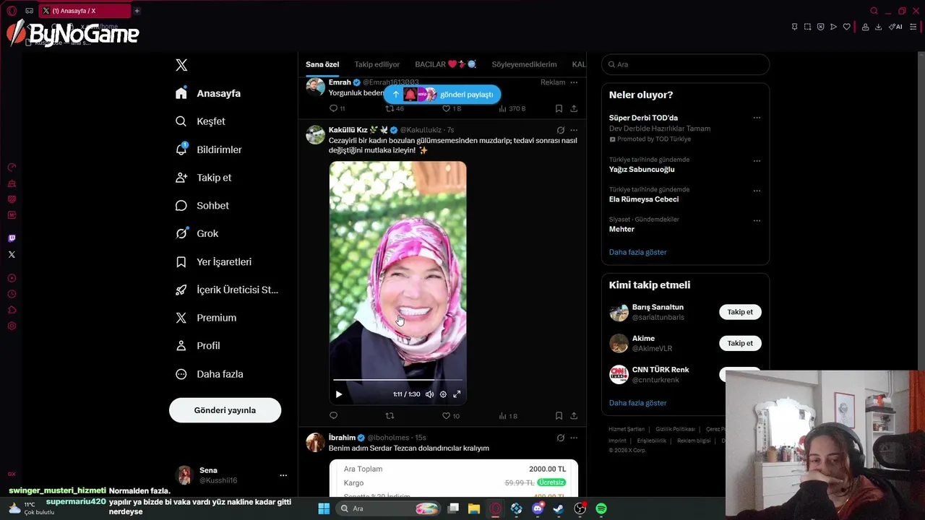Open Grok explain icon on Kaküllü Kız post
925x520 pixels.
coord(560,130)
